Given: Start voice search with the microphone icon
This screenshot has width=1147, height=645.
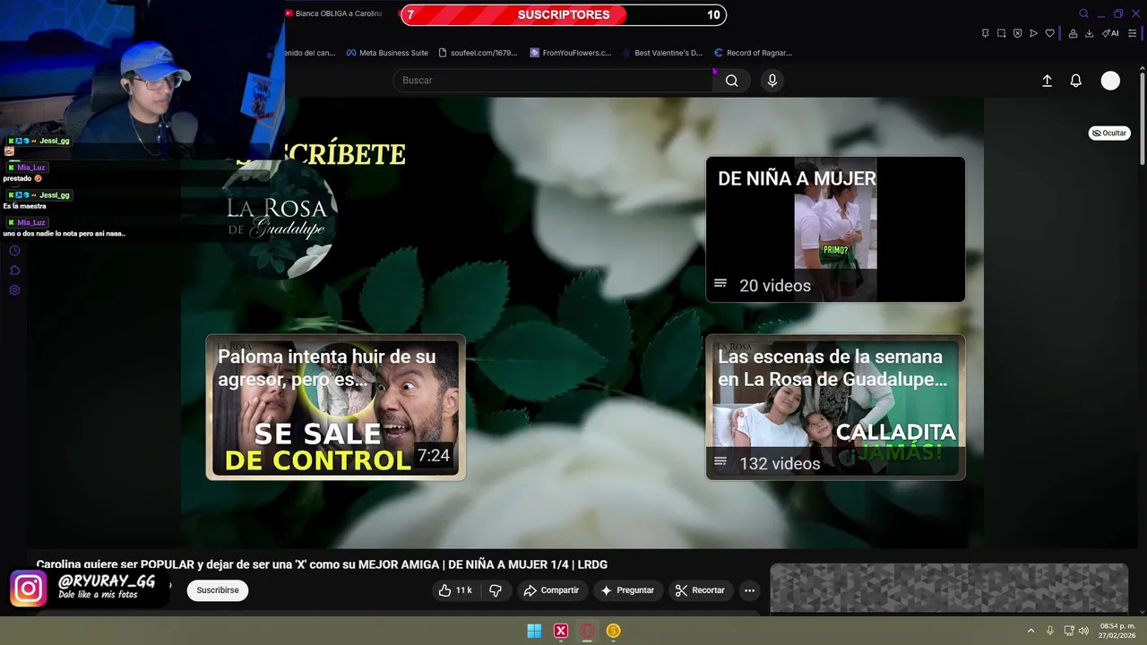Looking at the screenshot, I should coord(772,81).
